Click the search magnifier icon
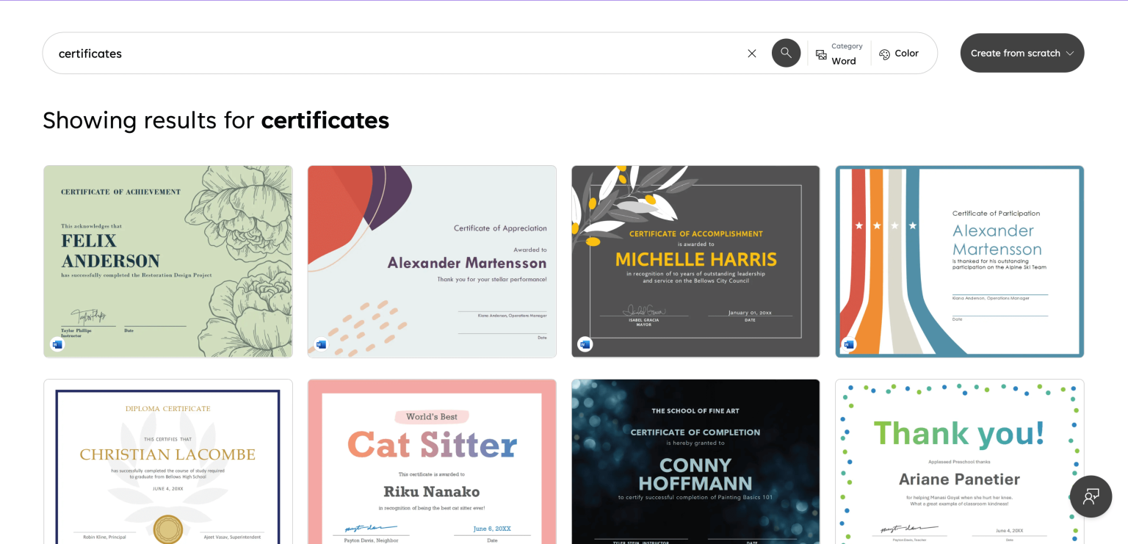Screen dimensions: 1128x544 pyautogui.click(x=786, y=52)
